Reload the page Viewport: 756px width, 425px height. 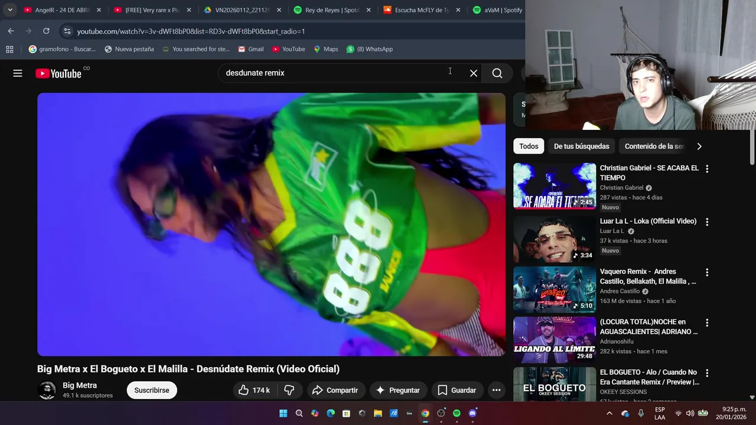[x=46, y=31]
